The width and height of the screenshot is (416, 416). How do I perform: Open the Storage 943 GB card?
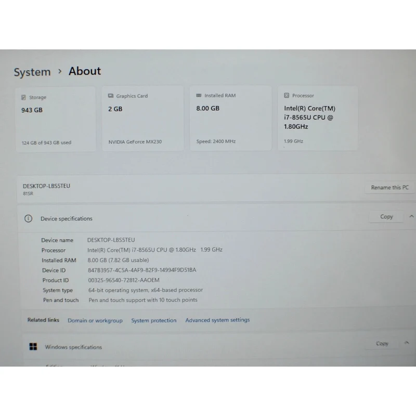click(56, 120)
